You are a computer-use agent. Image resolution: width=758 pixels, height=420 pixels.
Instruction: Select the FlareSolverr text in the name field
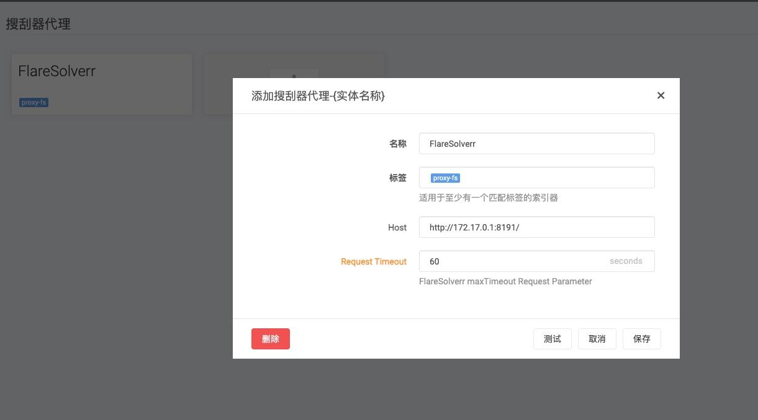[x=451, y=143]
